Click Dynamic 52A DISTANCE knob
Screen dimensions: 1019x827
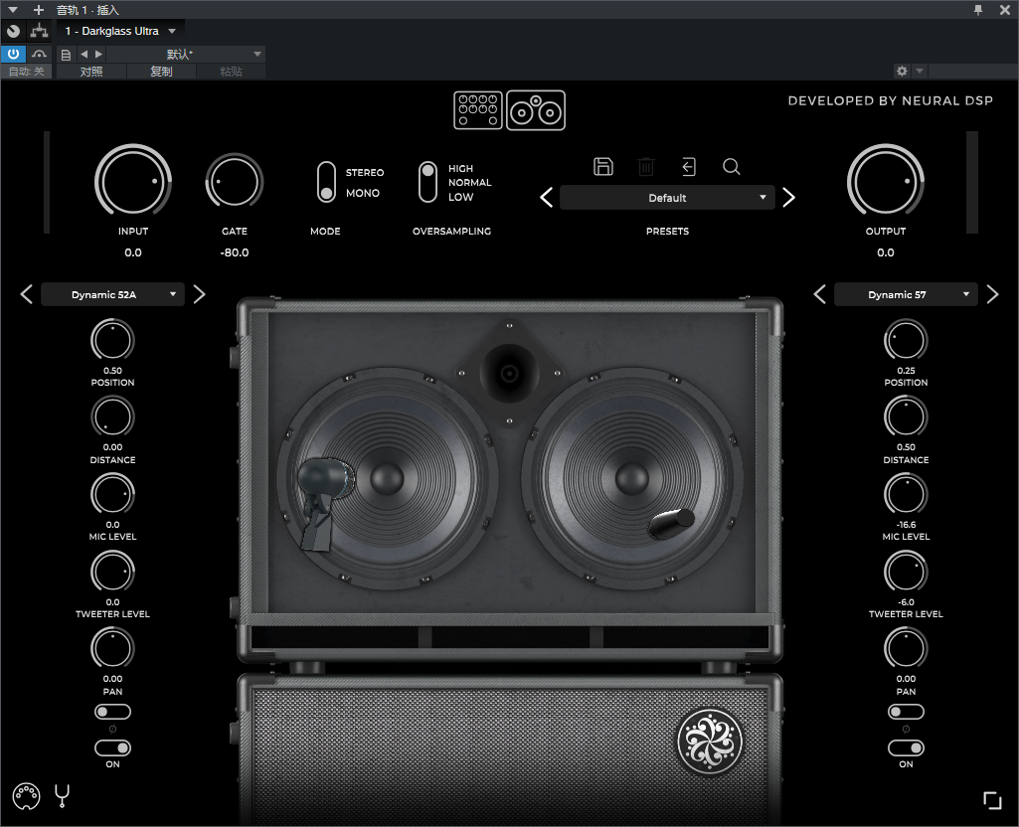pos(112,416)
